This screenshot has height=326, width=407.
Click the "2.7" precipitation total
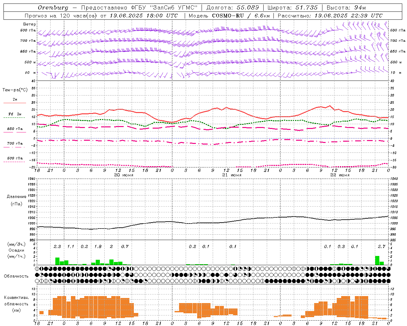382,246
